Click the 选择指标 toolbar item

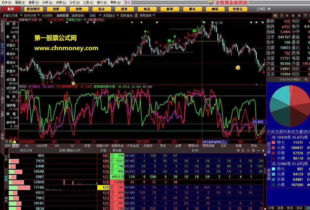tap(78, 15)
